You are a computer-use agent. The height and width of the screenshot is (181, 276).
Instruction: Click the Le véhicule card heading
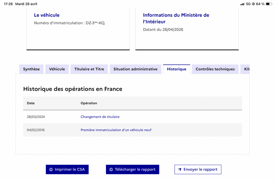(47, 15)
